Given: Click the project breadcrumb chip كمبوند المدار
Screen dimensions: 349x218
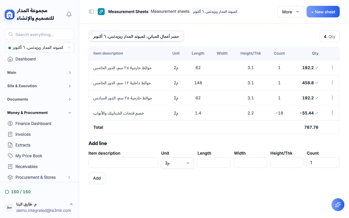Looking at the screenshot, I should coord(215,12).
